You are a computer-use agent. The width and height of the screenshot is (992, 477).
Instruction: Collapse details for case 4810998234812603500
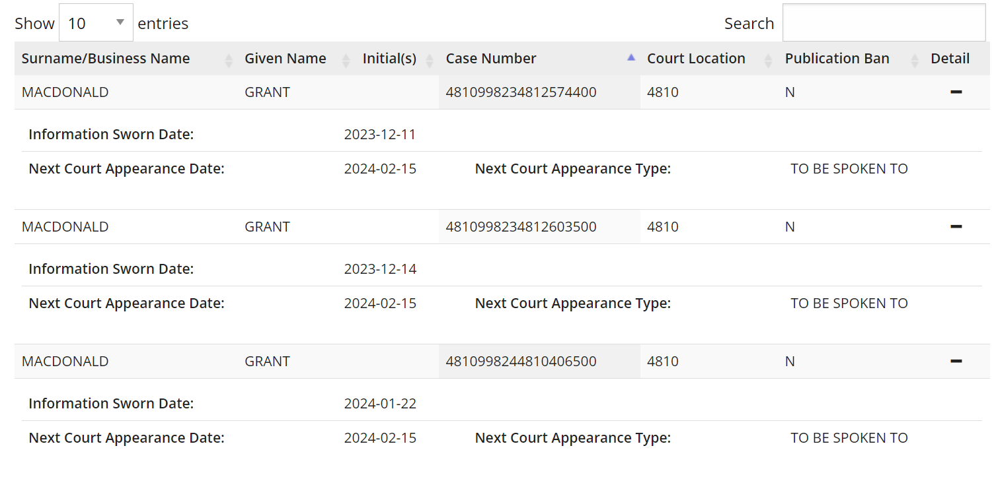(956, 227)
